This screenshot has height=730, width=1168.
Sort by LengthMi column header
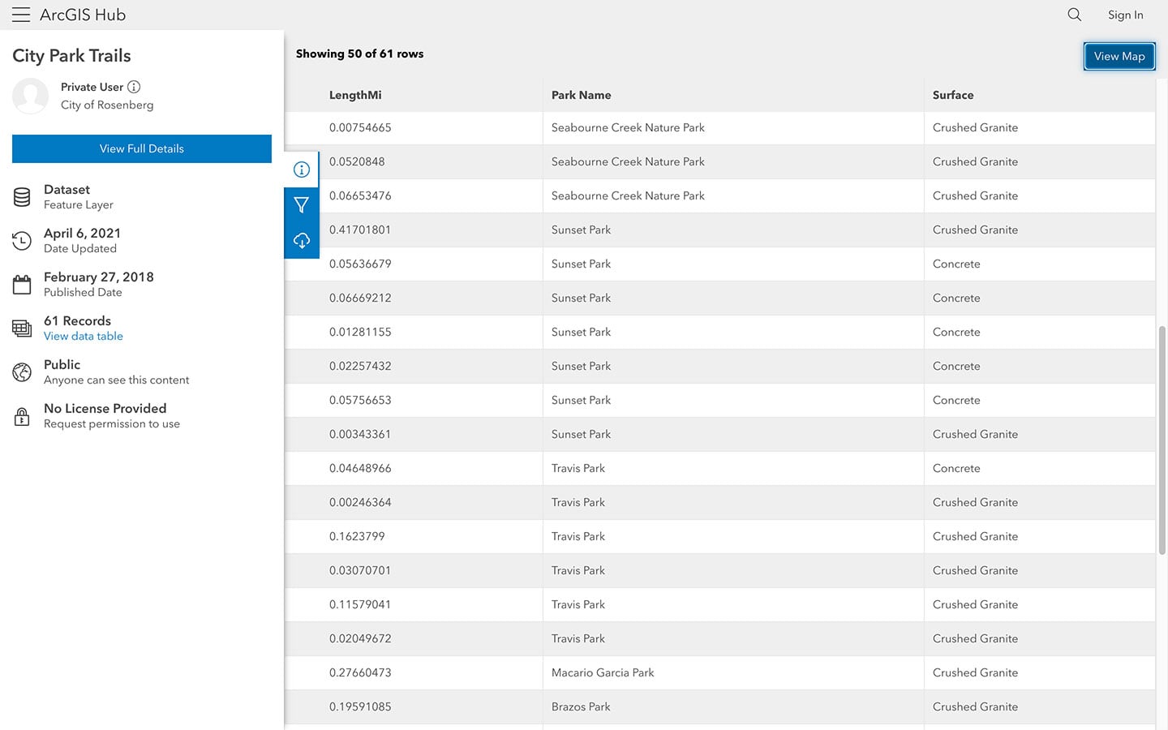(x=355, y=95)
